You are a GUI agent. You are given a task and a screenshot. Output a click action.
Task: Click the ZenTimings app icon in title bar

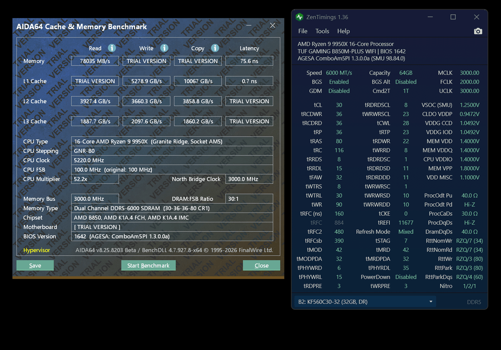300,17
